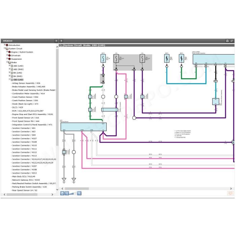
Task: Open Crank Position Sensor / D91
Action: click(25, 100)
